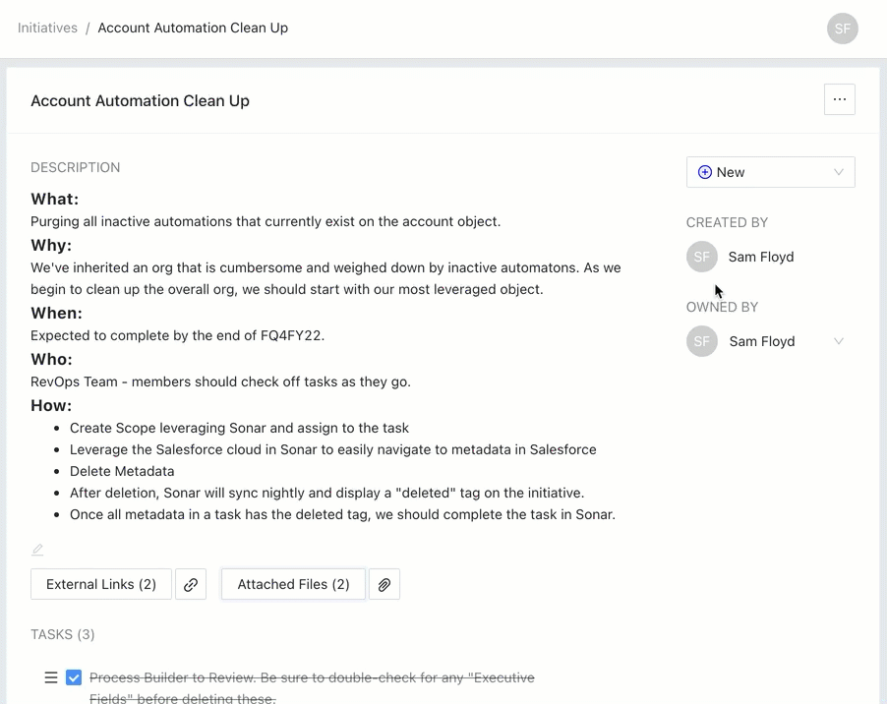This screenshot has width=887, height=704.
Task: Click Sam Floyd's avatar under Created By
Action: [x=702, y=257]
